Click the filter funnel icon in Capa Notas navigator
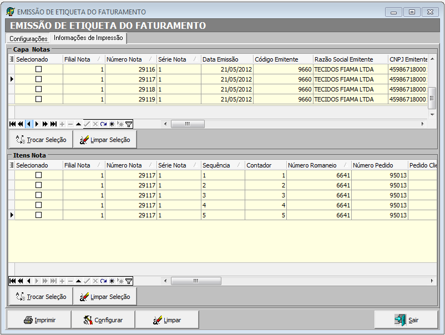This screenshot has height=335, width=445. (x=129, y=124)
